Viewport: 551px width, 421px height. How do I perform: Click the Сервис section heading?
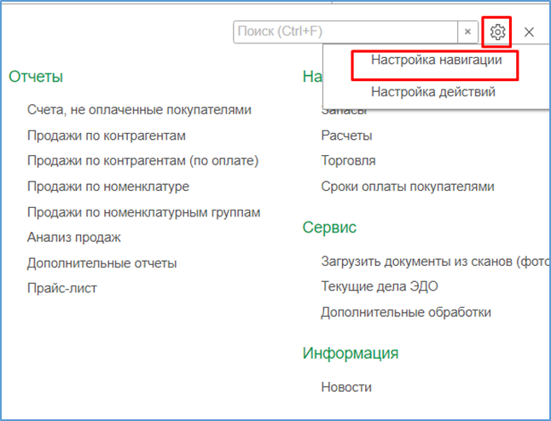[329, 228]
